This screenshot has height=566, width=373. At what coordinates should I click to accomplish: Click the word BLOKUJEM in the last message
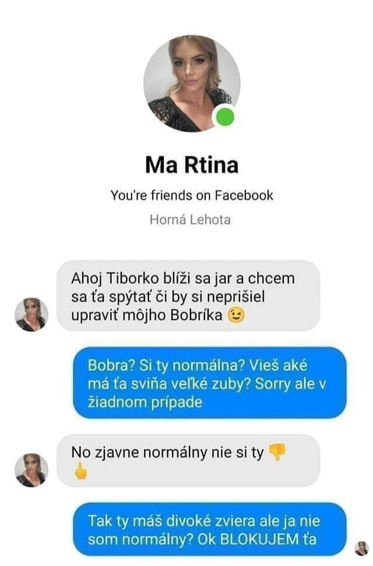tap(257, 539)
